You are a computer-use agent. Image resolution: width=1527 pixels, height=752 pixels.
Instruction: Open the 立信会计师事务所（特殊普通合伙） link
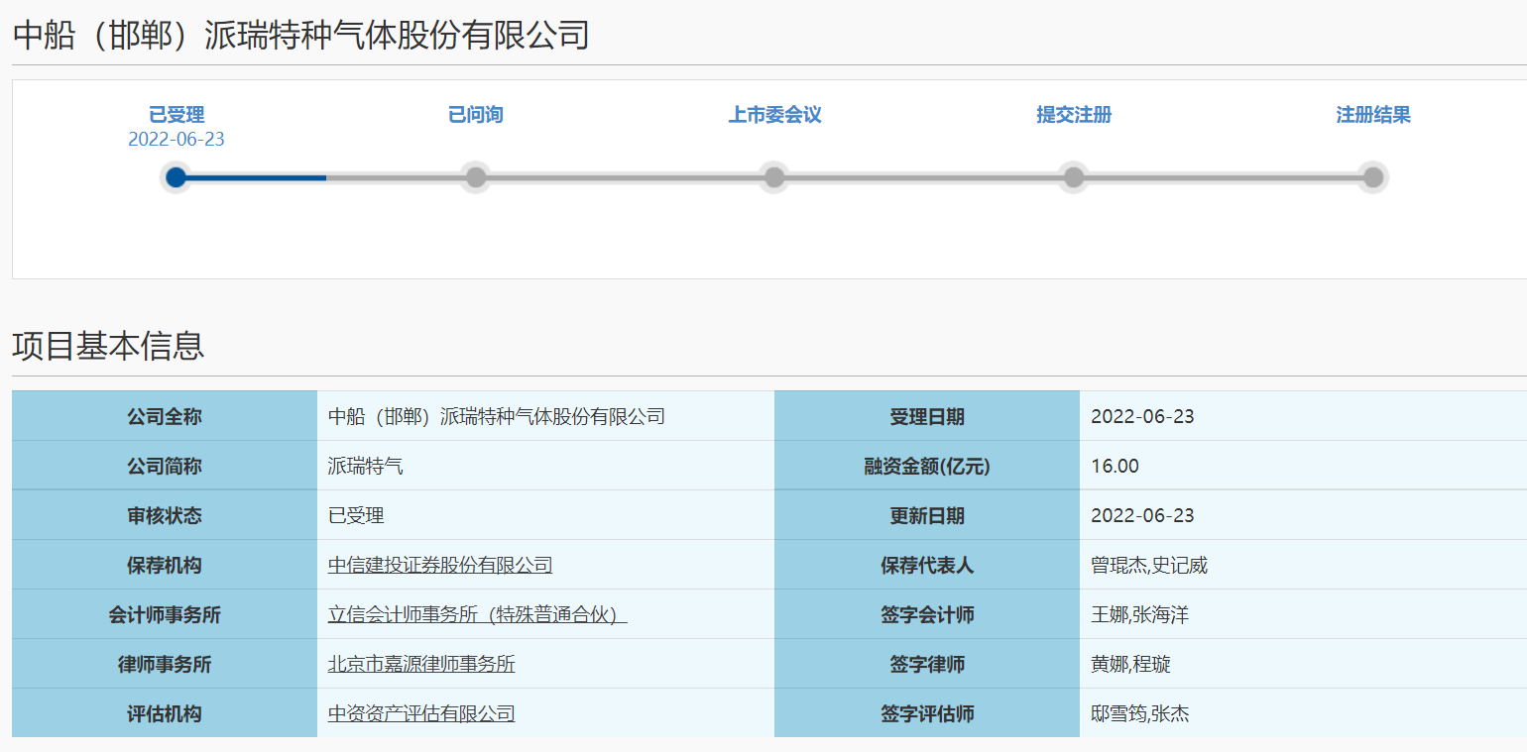pyautogui.click(x=478, y=615)
